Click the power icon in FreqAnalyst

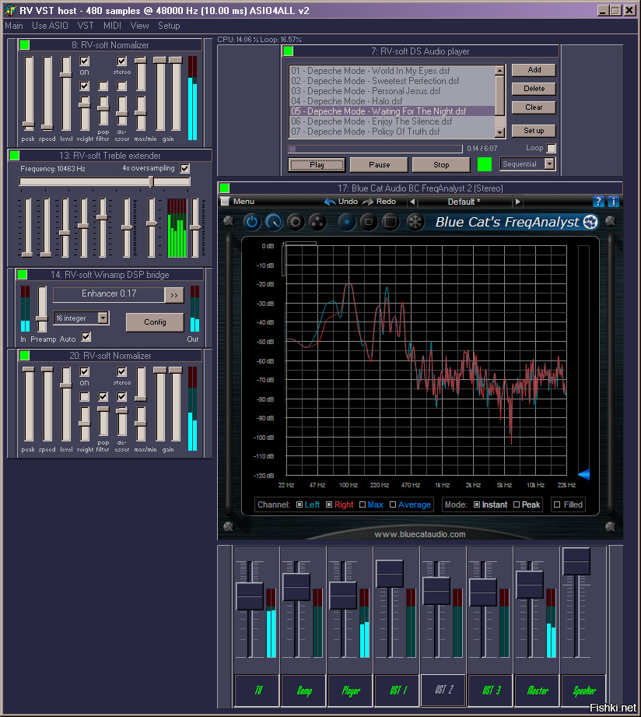click(x=252, y=222)
